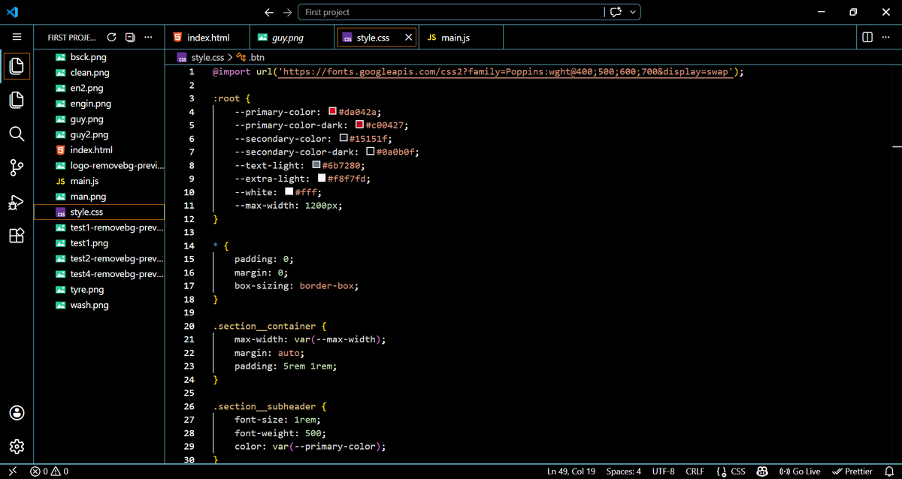902x479 pixels.
Task: Open the Google Fonts import URL link
Action: pyautogui.click(x=504, y=71)
